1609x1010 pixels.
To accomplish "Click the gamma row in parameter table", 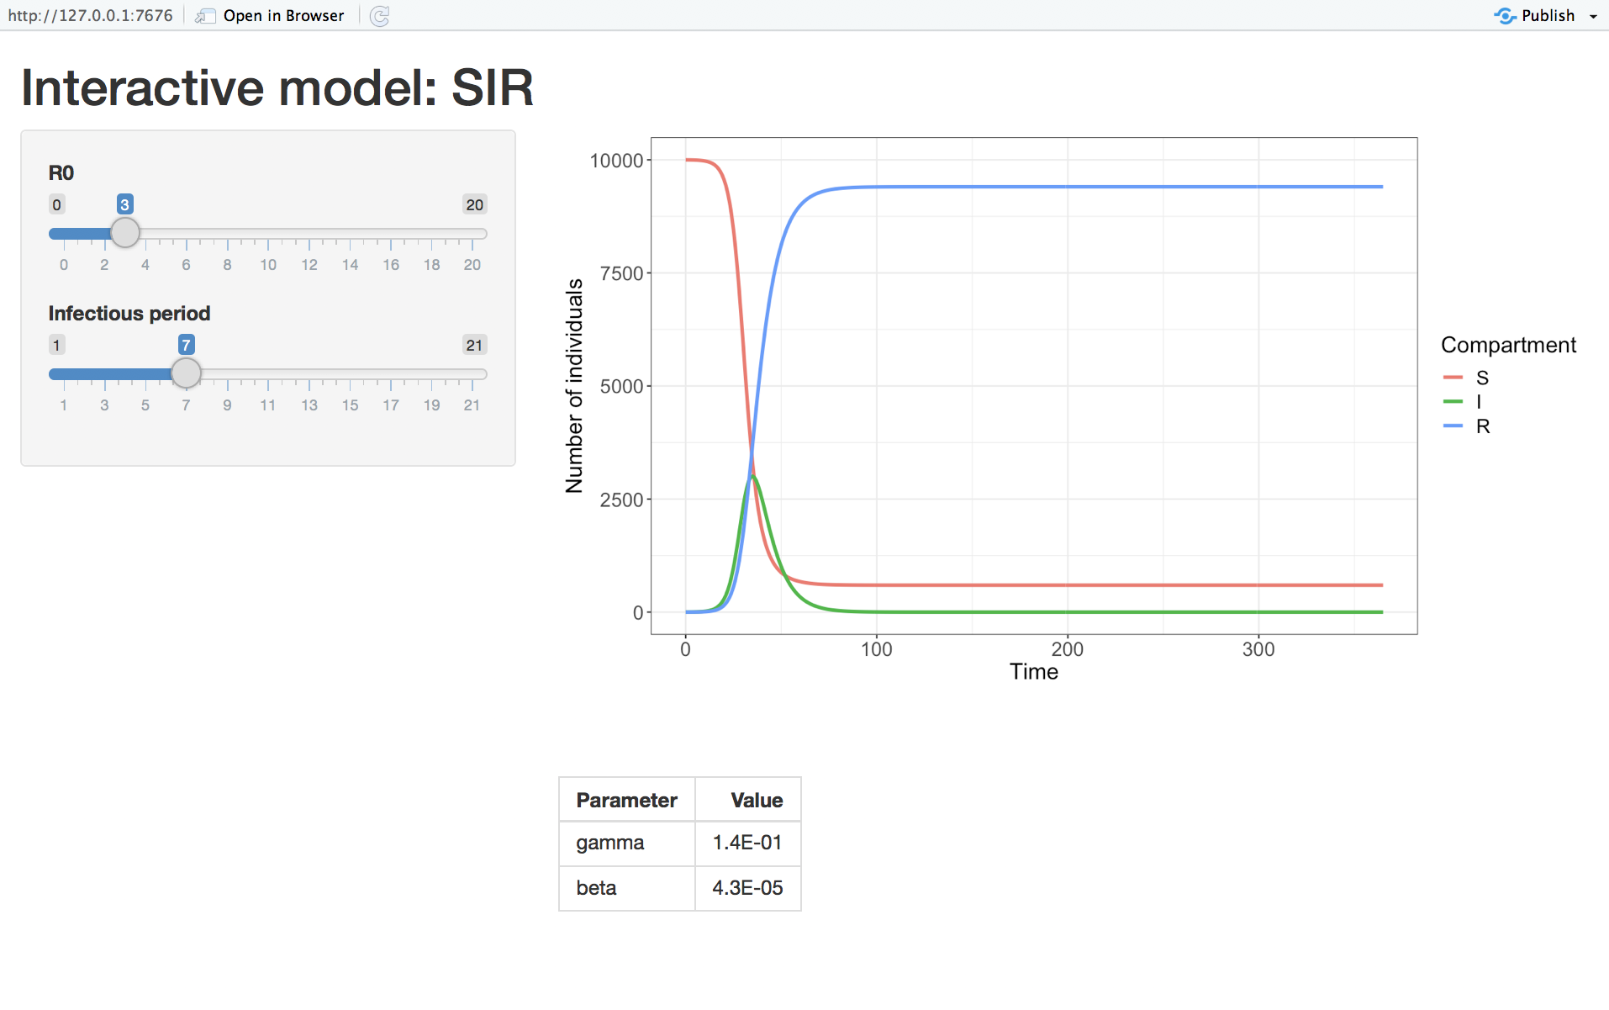I will pyautogui.click(x=609, y=843).
